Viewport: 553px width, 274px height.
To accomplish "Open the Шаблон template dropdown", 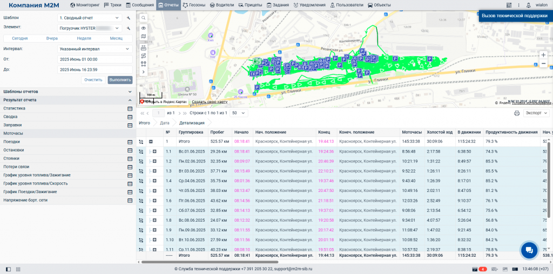I will 90,18.
